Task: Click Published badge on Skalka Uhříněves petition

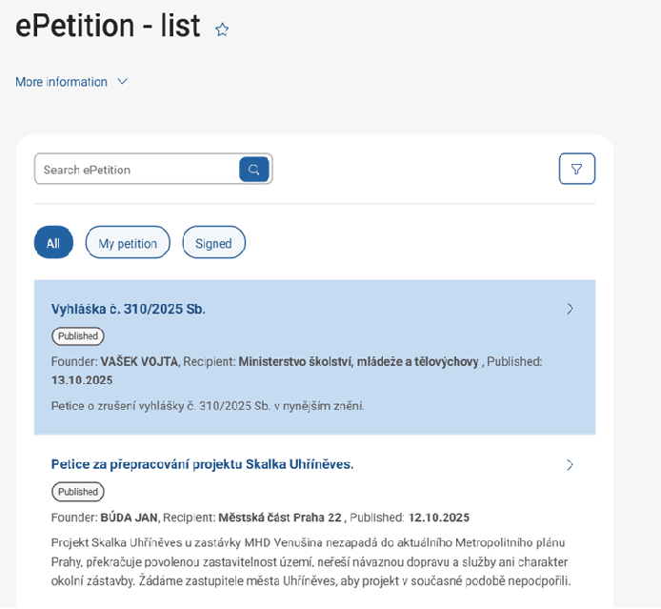Action: pos(78,492)
